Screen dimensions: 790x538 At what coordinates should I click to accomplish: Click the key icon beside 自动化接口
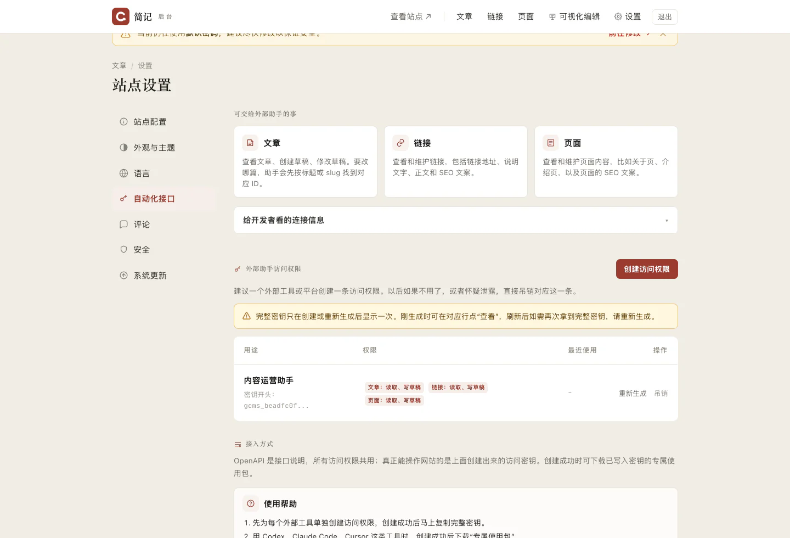click(x=123, y=199)
